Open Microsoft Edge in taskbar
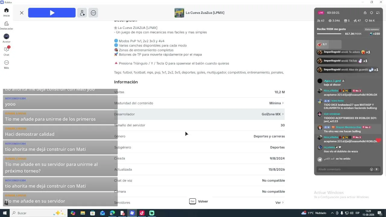This screenshot has height=217, width=386. coord(112,213)
